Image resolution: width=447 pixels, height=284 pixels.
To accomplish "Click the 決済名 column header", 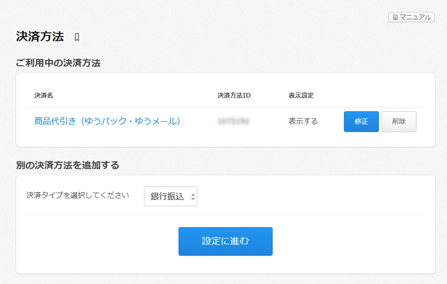I will pos(43,96).
